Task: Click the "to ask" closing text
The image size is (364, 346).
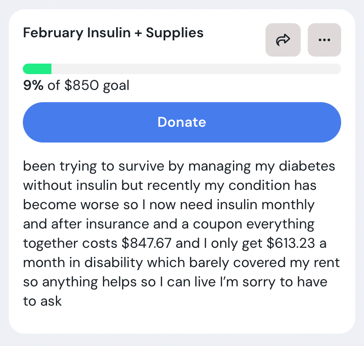Action: [42, 301]
